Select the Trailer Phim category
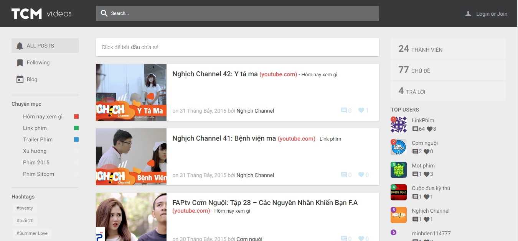The height and width of the screenshot is (241, 518). point(38,139)
